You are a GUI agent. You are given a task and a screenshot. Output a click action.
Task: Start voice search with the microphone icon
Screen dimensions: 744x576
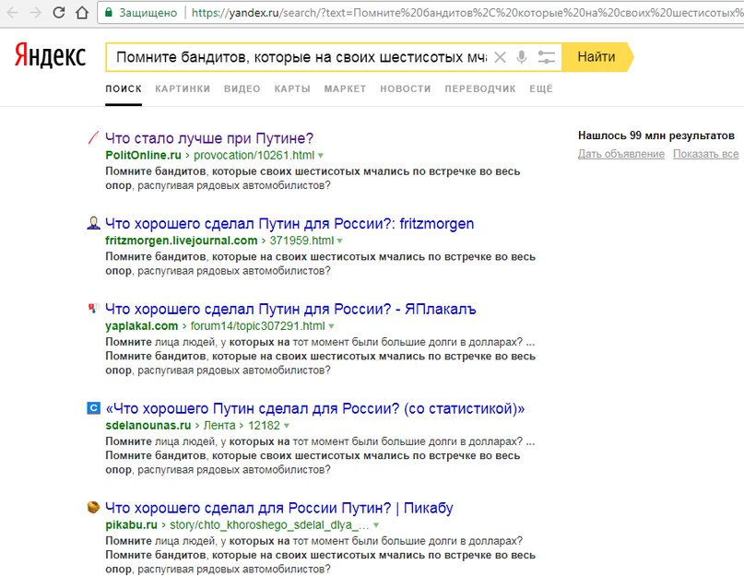(522, 57)
